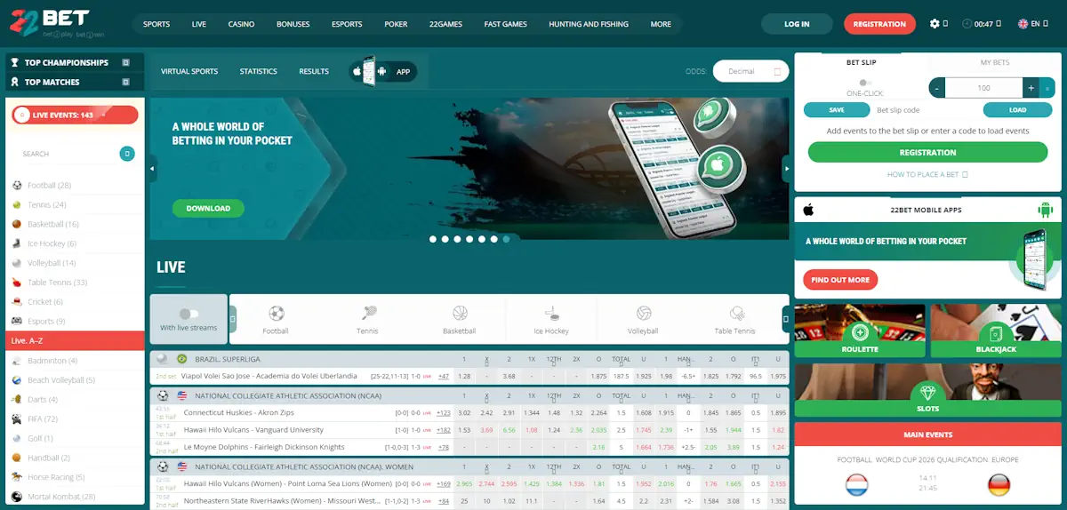Expand more markets +47 for Viapol Volei
The width and height of the screenshot is (1067, 510).
[443, 376]
